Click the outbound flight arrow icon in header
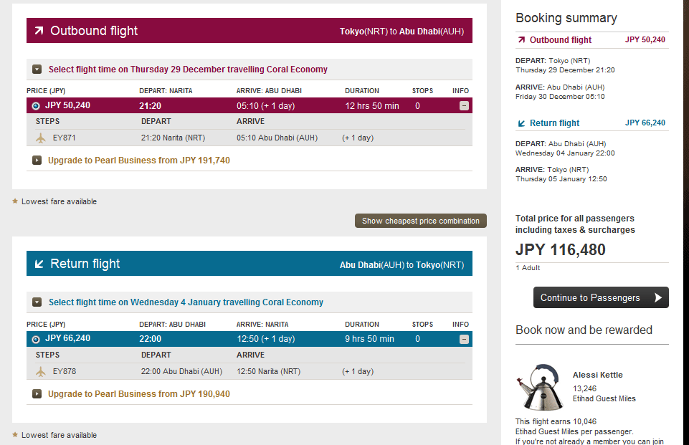The height and width of the screenshot is (445, 689). (x=39, y=30)
